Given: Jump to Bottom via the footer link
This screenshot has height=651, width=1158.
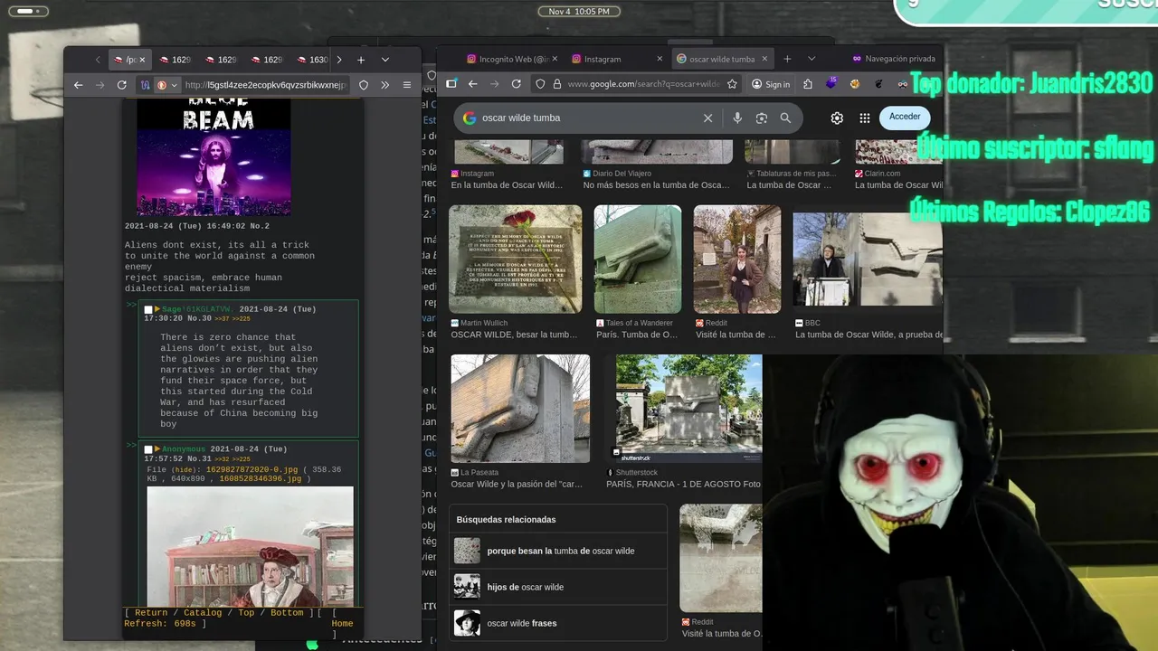Looking at the screenshot, I should click(x=287, y=613).
